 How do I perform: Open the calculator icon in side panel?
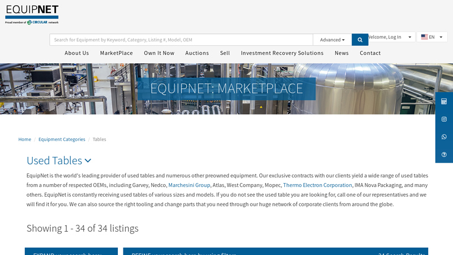(444, 101)
